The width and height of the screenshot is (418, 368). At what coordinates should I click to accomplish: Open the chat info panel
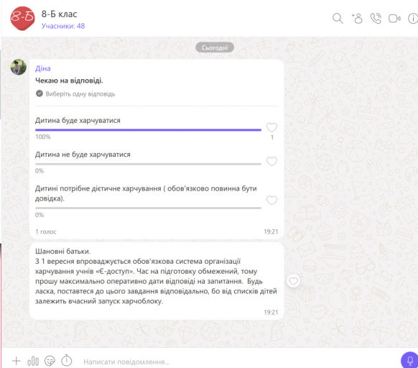click(x=413, y=19)
